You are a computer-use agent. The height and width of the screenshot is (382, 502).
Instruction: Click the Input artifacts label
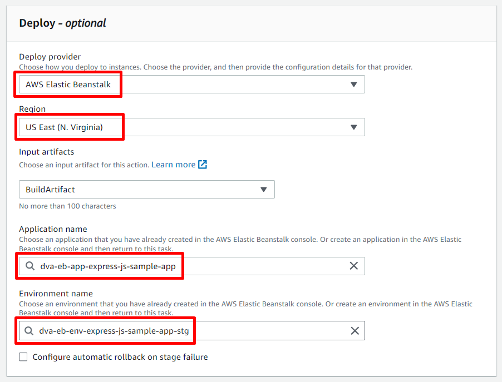(x=46, y=152)
